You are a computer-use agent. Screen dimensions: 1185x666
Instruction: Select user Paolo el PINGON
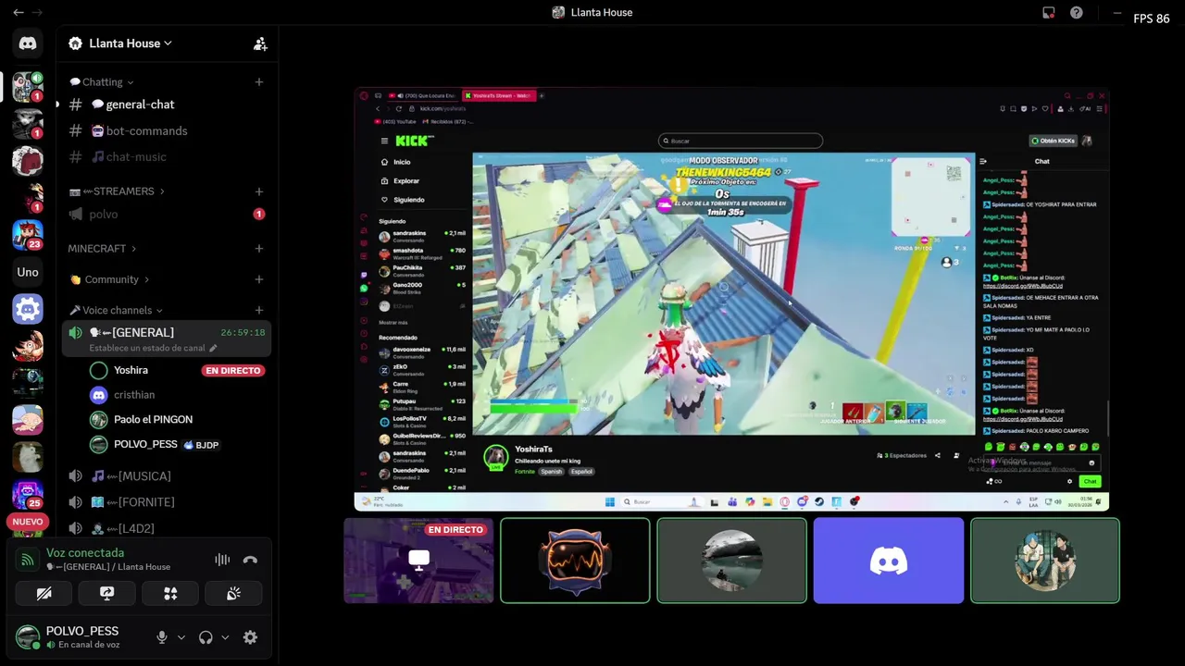tap(153, 420)
